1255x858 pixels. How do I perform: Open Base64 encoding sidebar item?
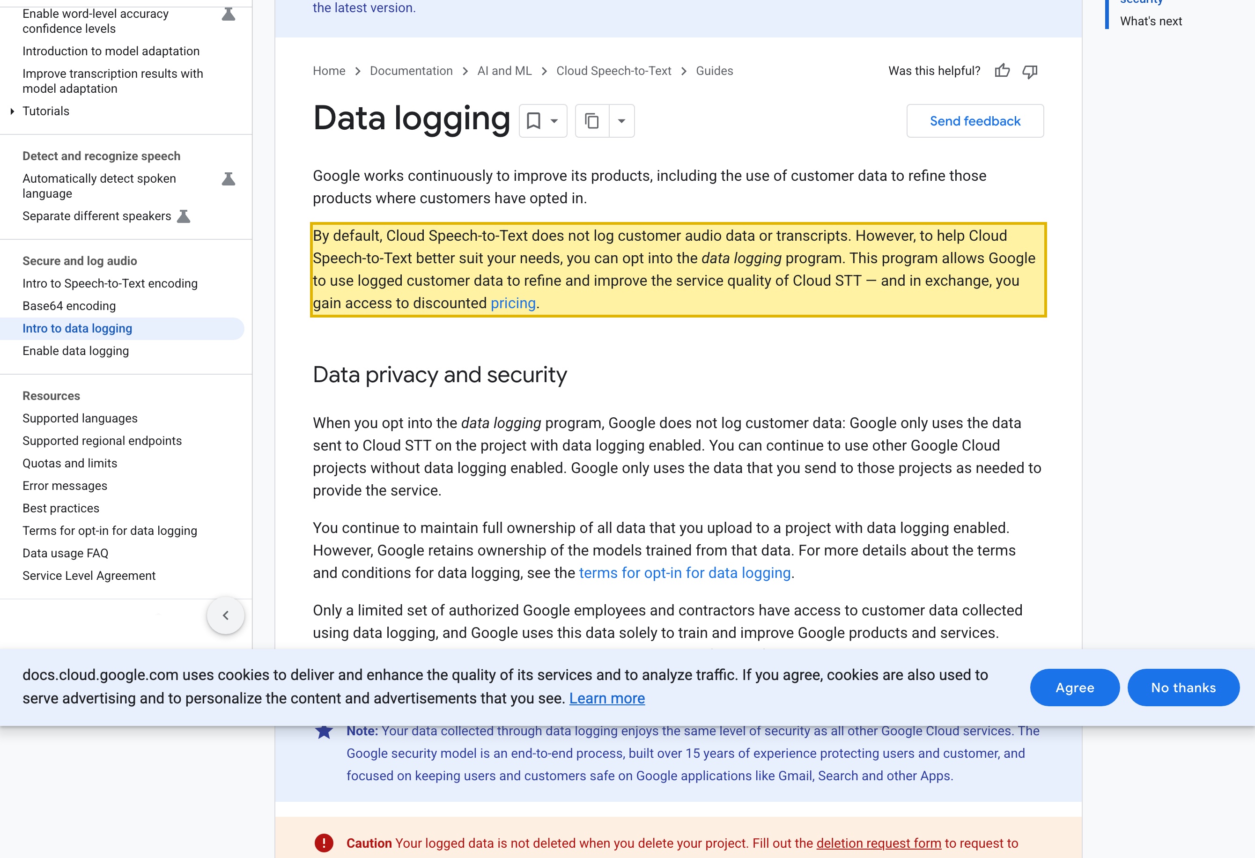click(69, 306)
